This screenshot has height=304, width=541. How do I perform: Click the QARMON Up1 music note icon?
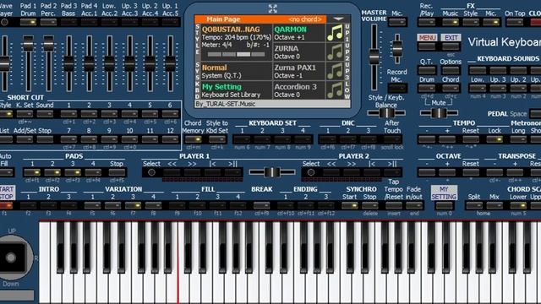[x=335, y=33]
